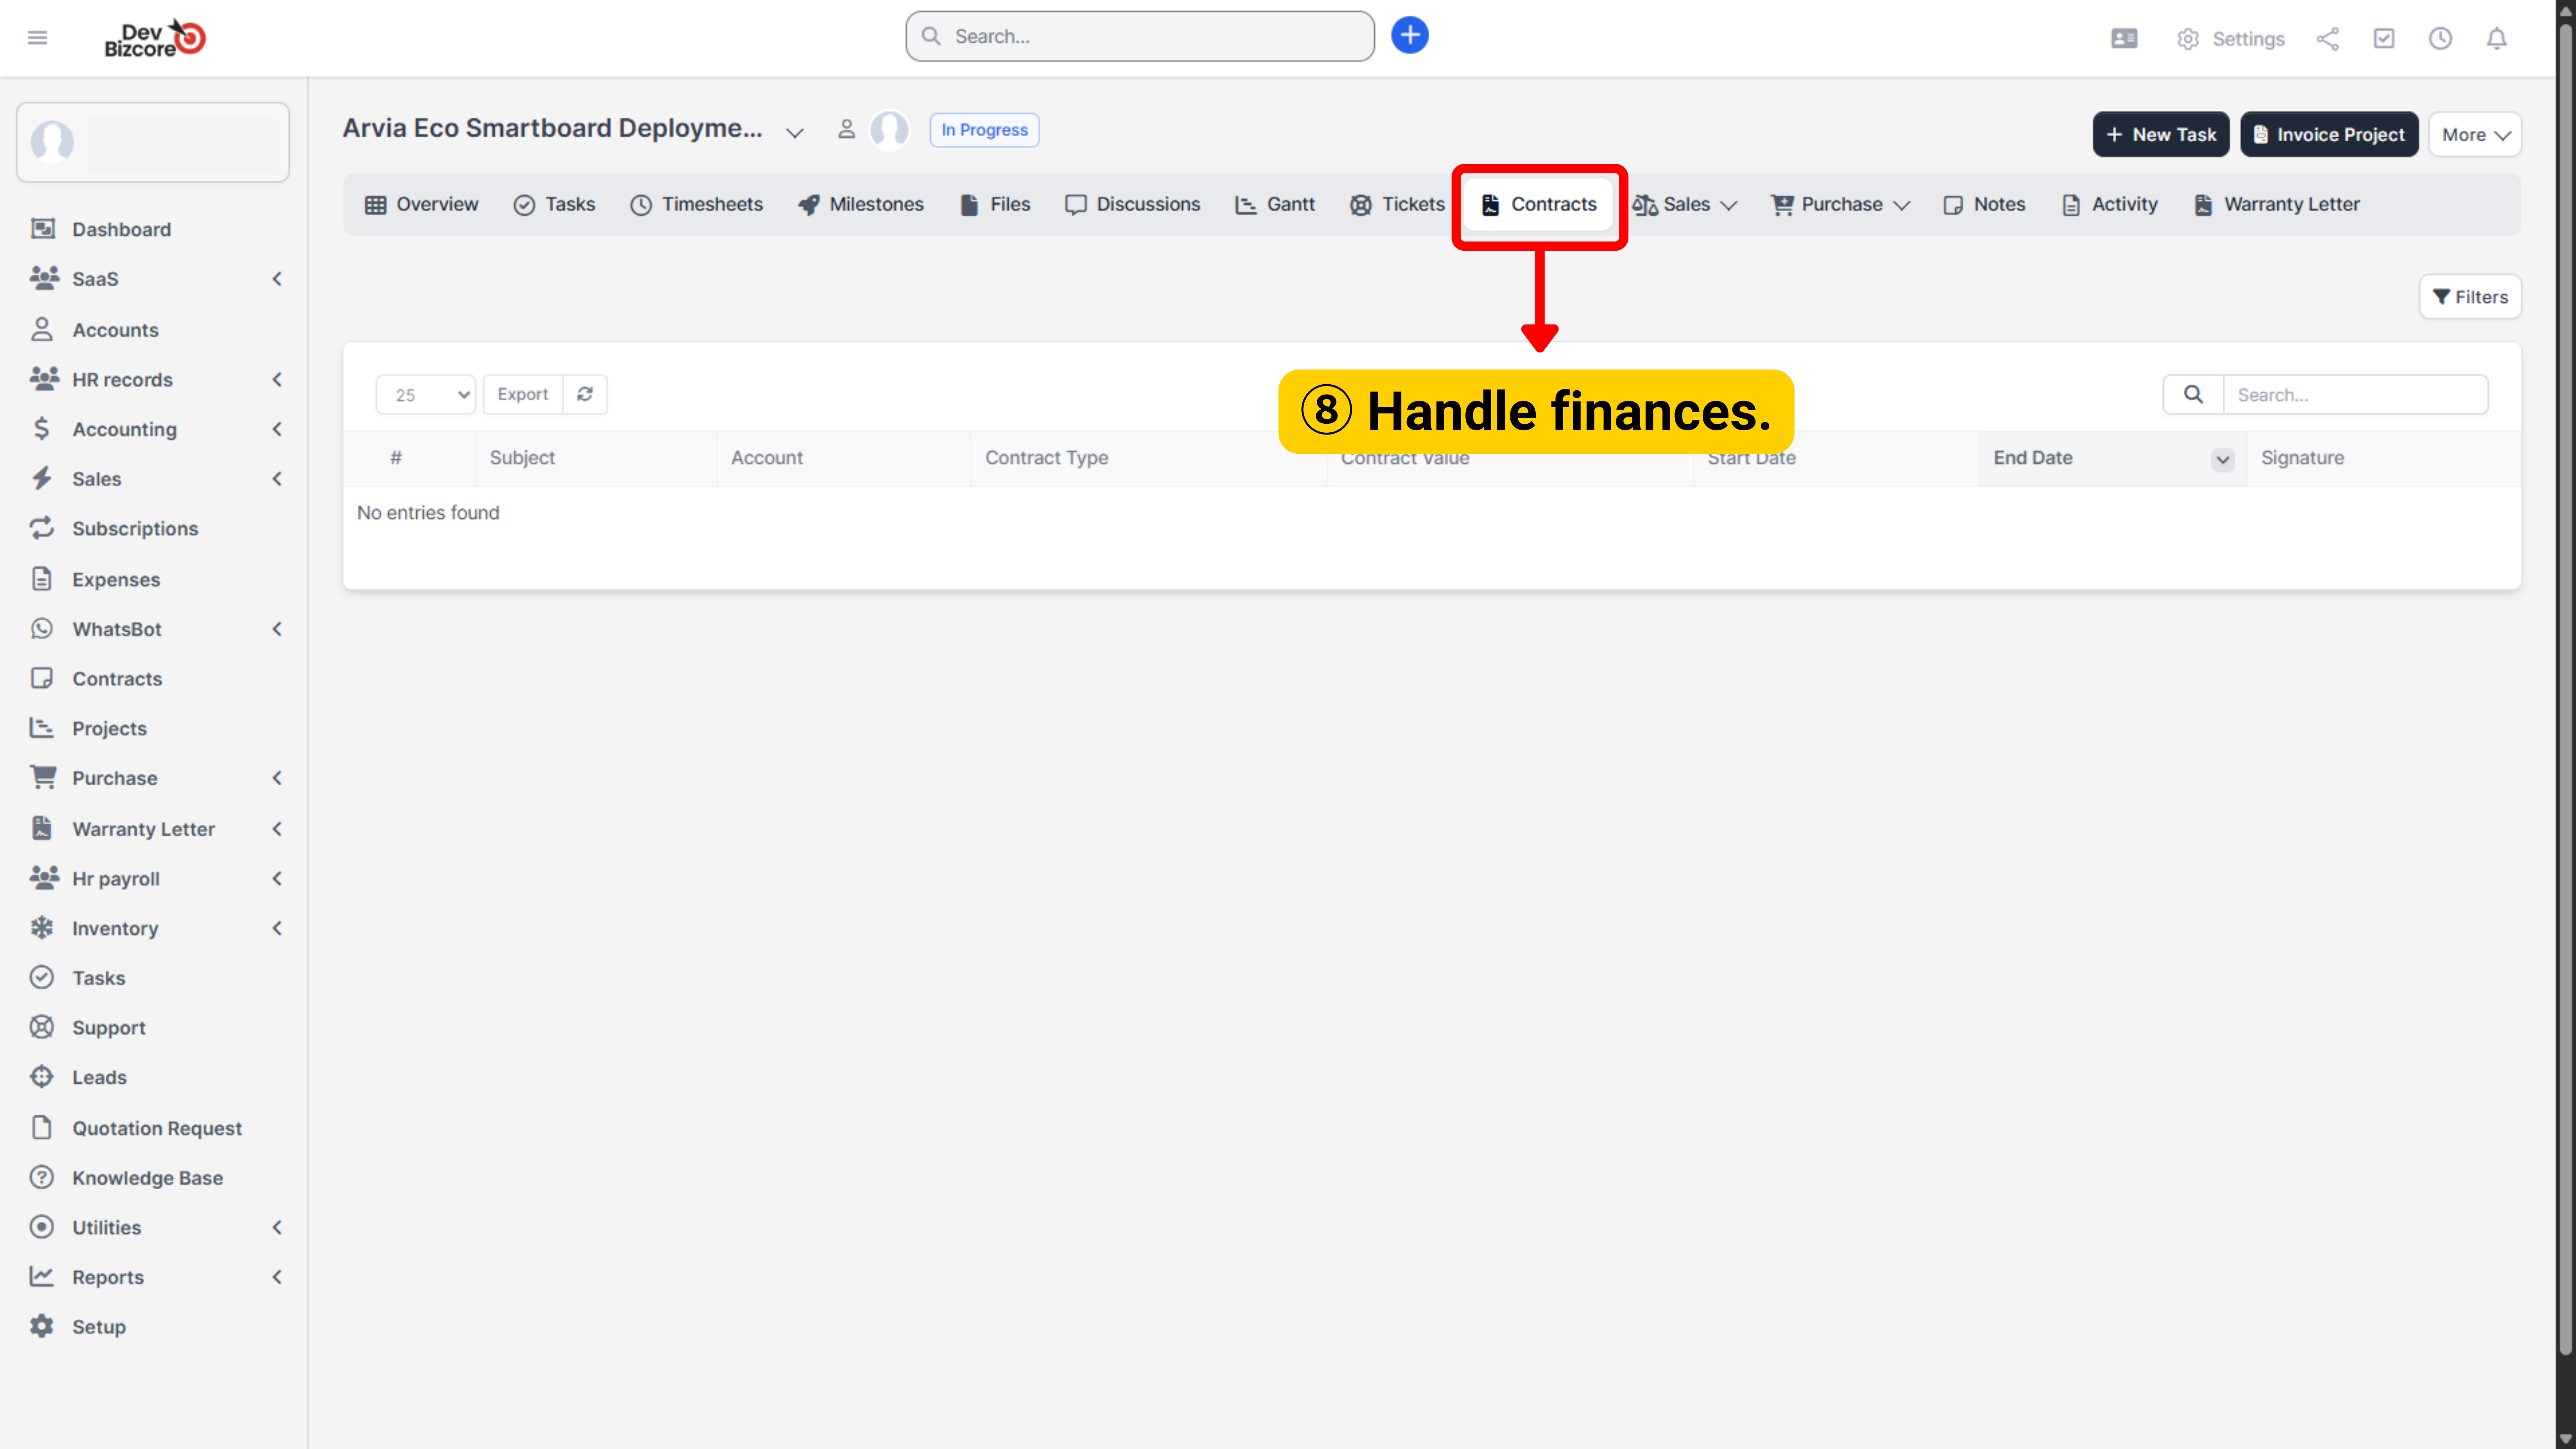Click the to-do checkmark icon in header
This screenshot has width=2576, height=1449.
click(2384, 39)
